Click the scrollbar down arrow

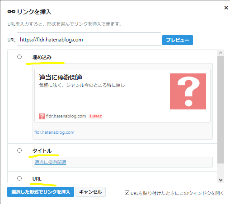tap(221, 180)
